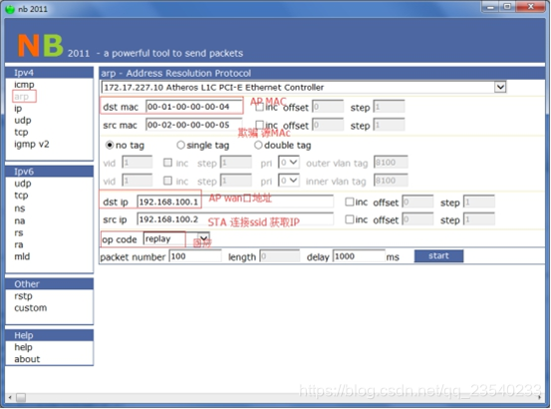Click the delay field showing 1000
551x409 pixels.
(x=359, y=256)
